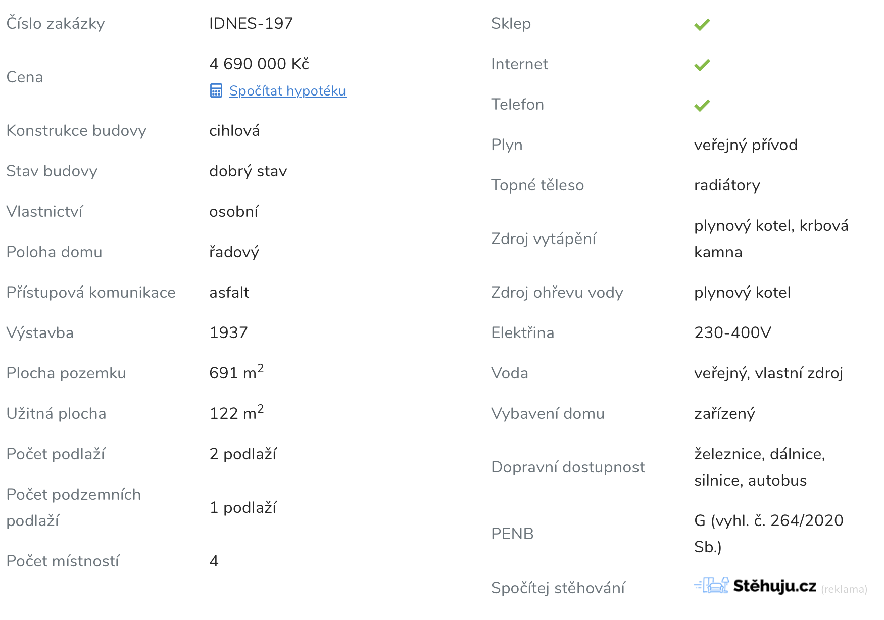This screenshot has height=620, width=884.
Task: Click the mortgage calculator icon
Action: click(216, 91)
